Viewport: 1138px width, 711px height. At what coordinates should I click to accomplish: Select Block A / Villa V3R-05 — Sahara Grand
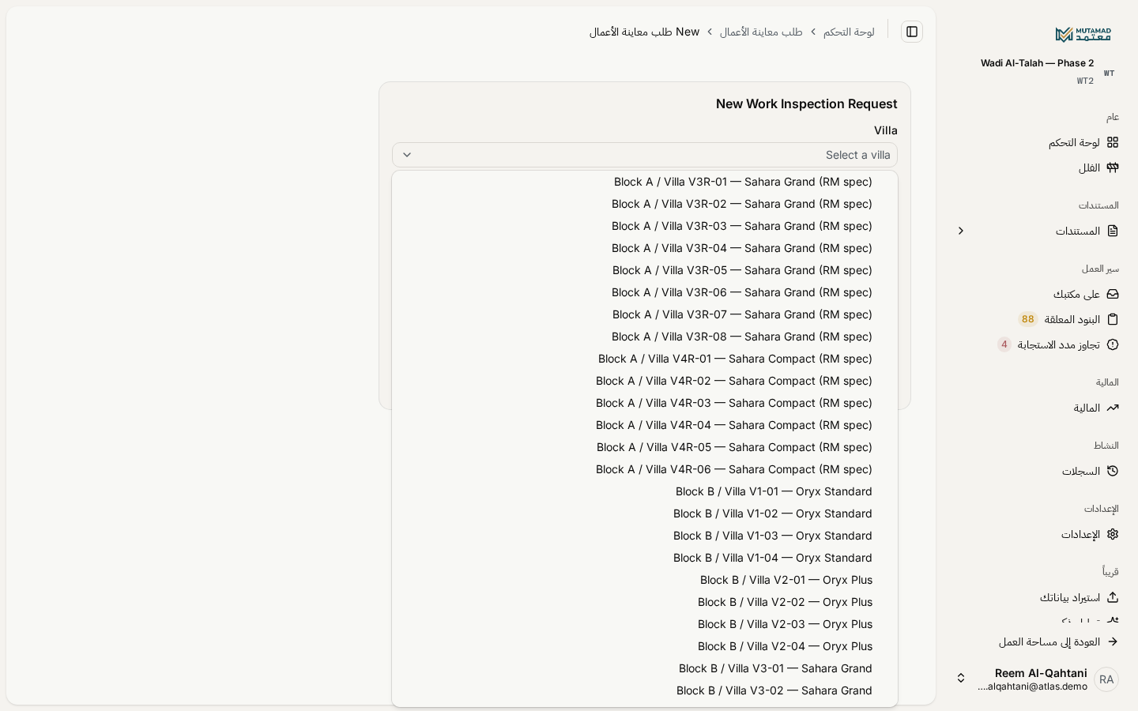point(645,270)
